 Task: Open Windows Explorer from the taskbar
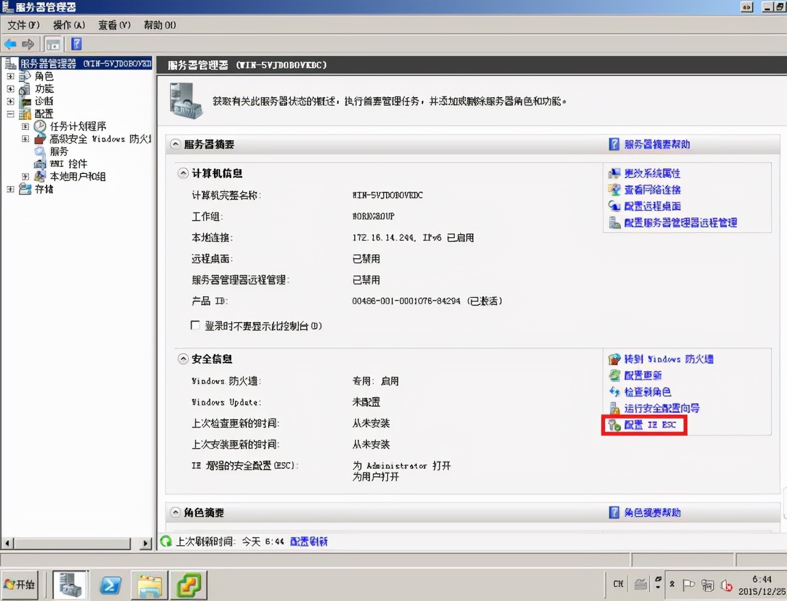point(149,584)
